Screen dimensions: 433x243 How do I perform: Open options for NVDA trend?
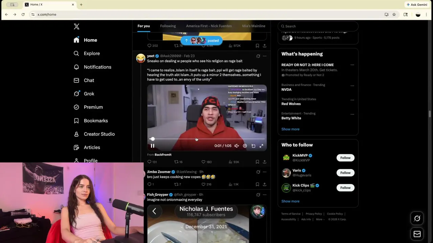tap(352, 86)
